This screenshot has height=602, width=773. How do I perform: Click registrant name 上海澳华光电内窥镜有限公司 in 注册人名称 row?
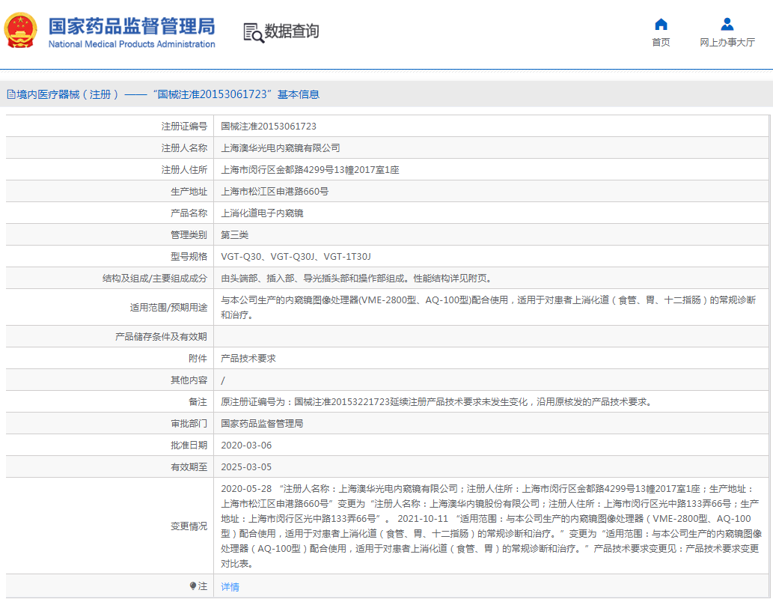tap(281, 148)
